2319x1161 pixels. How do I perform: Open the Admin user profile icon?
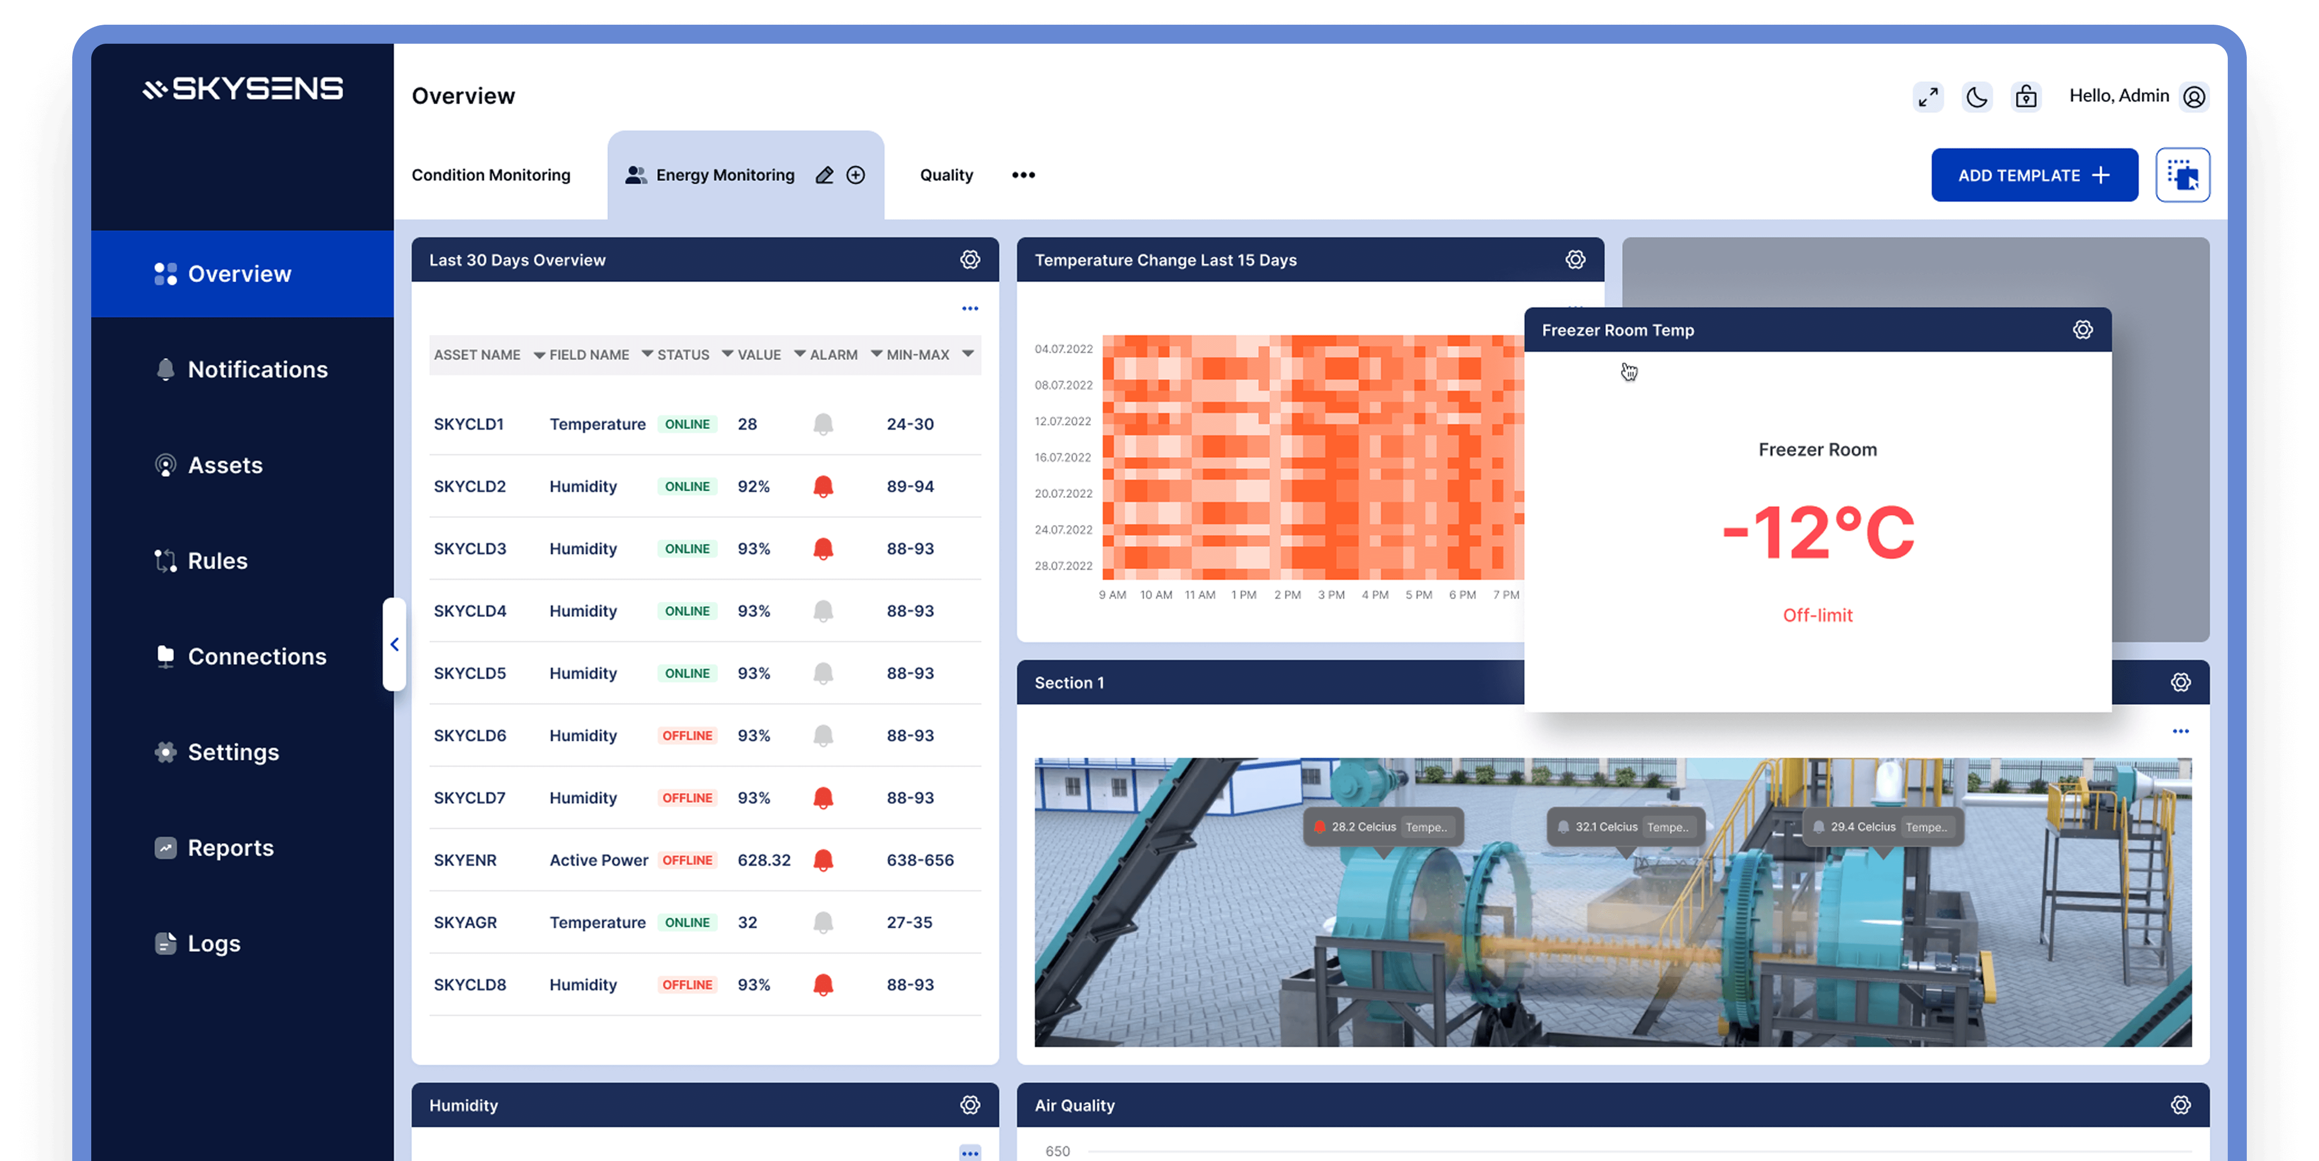[x=2194, y=96]
